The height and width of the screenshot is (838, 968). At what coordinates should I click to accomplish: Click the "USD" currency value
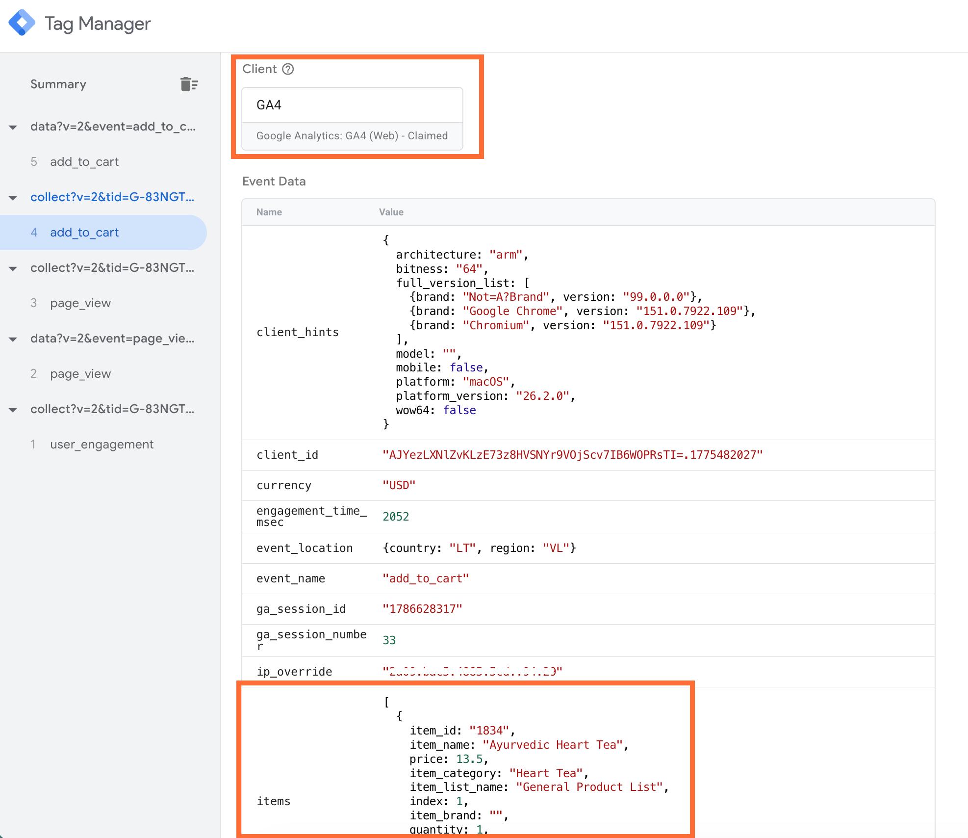[399, 485]
